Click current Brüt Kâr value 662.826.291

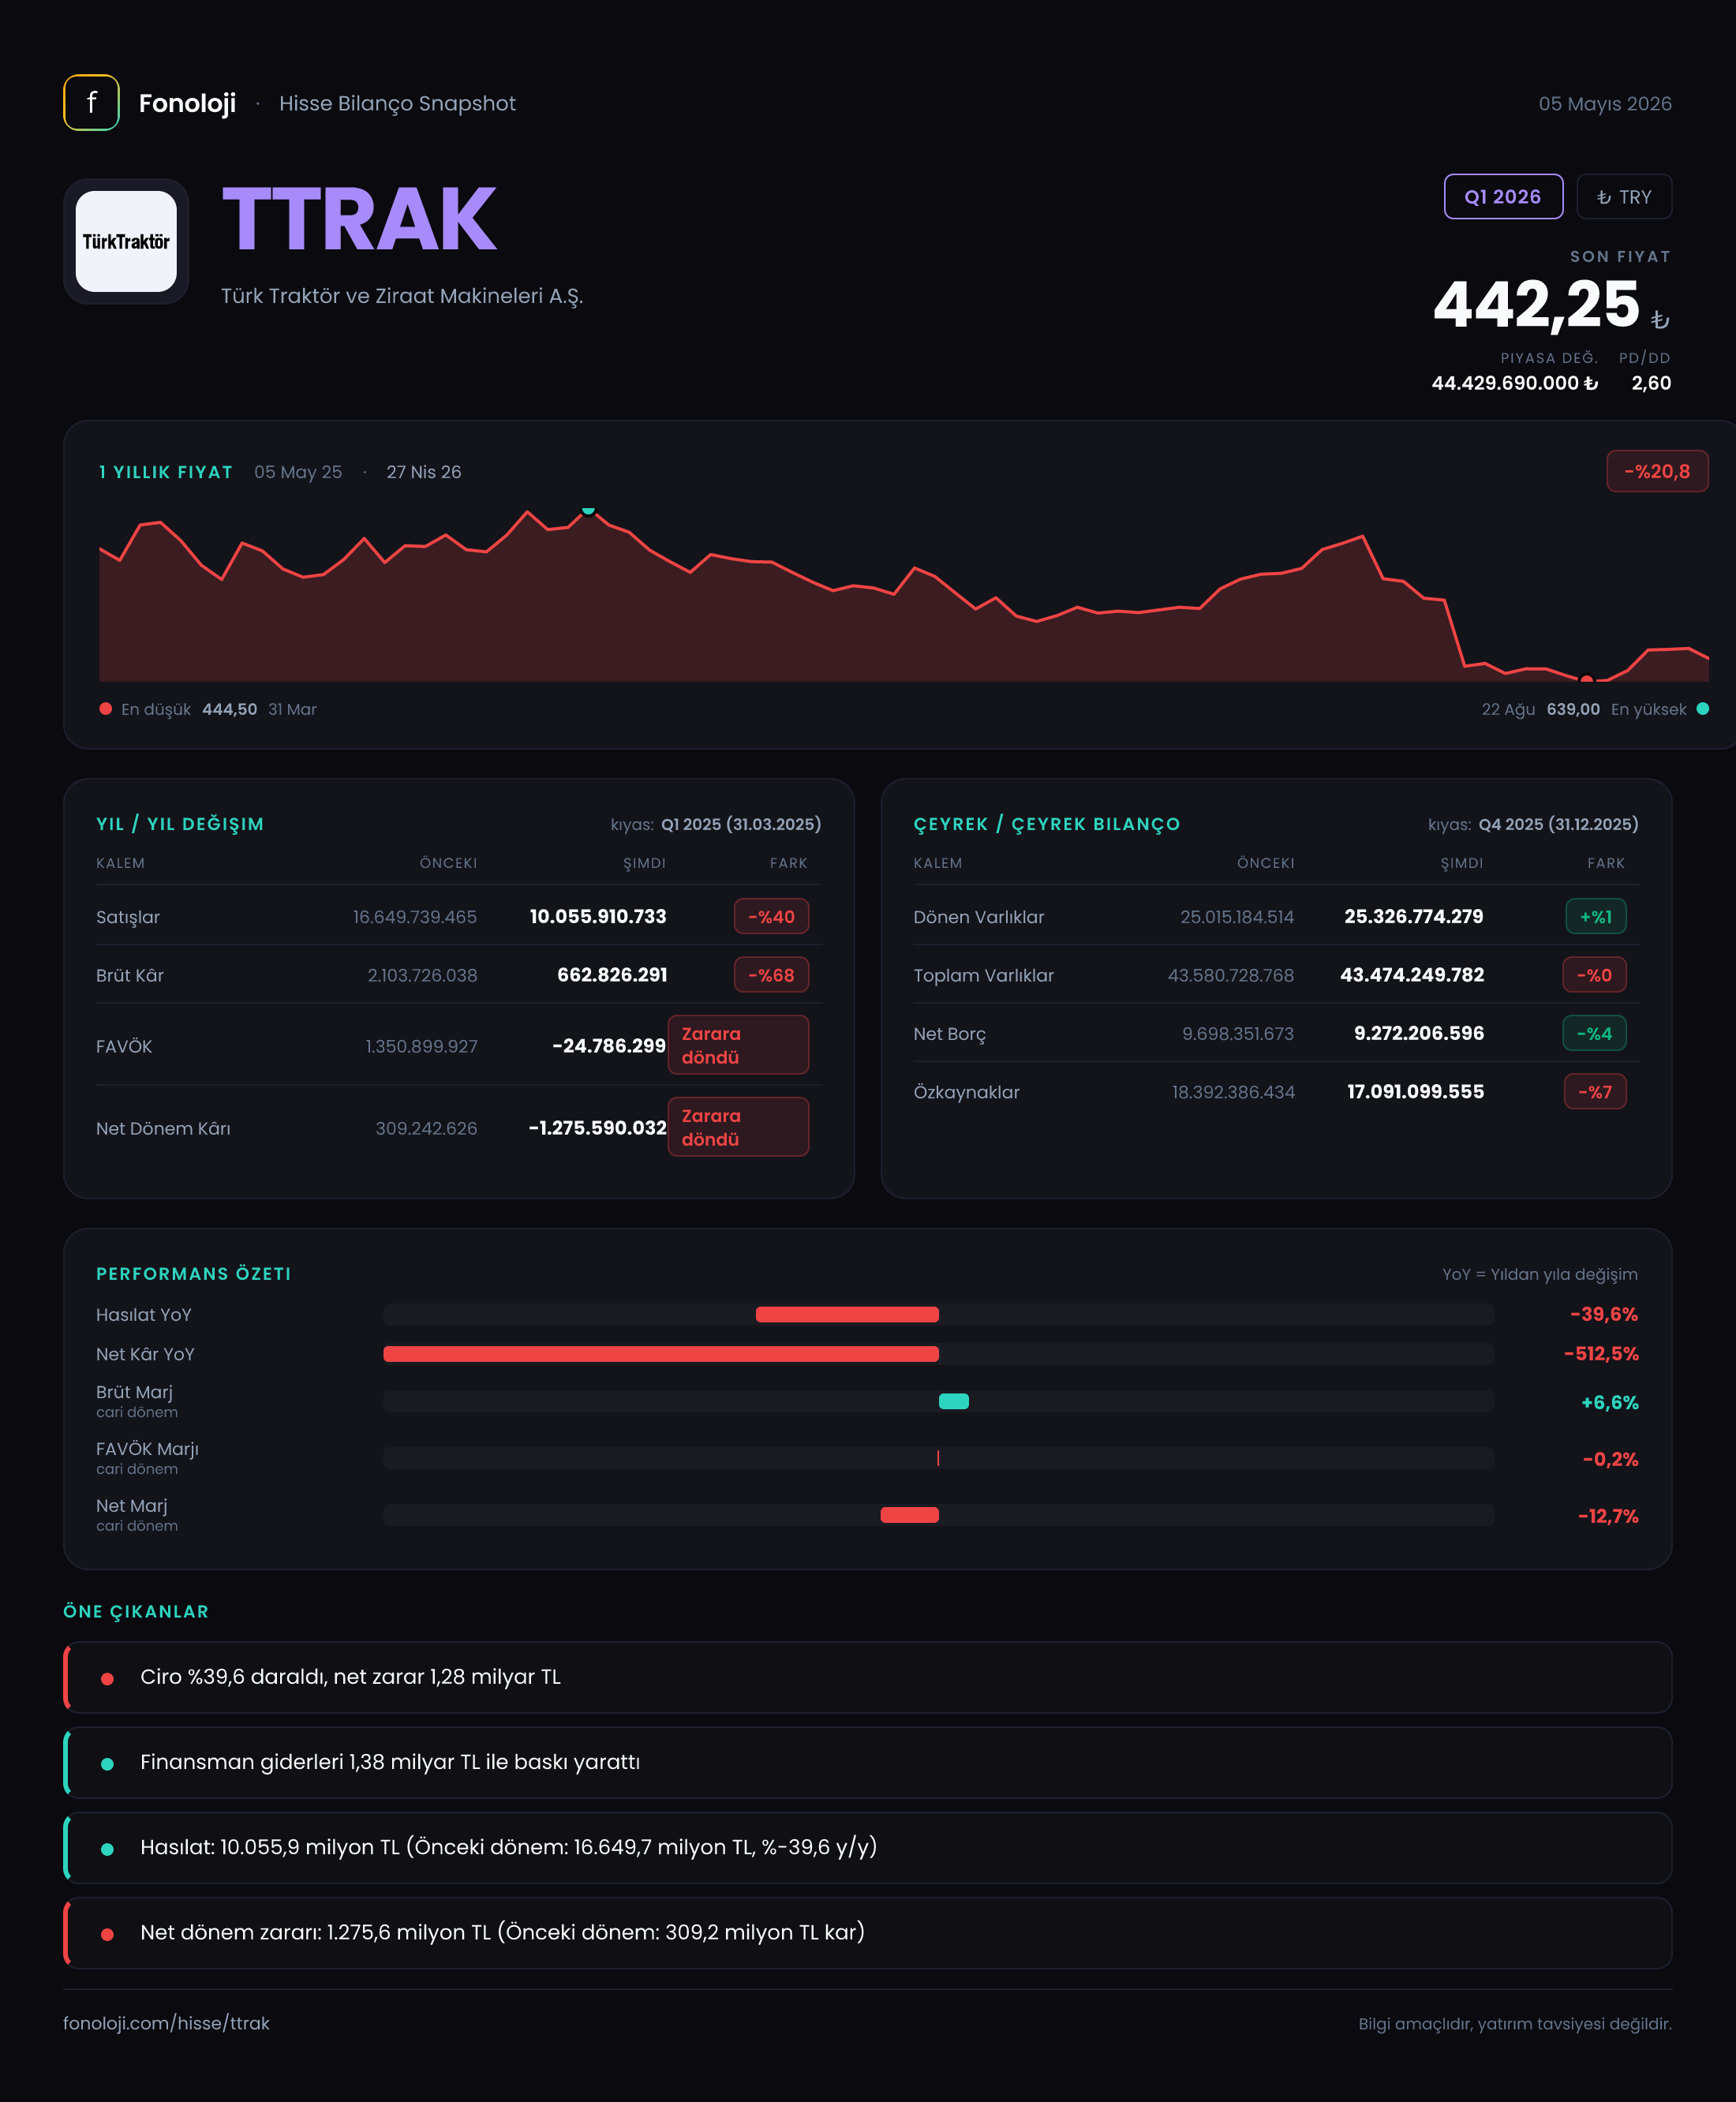[612, 975]
